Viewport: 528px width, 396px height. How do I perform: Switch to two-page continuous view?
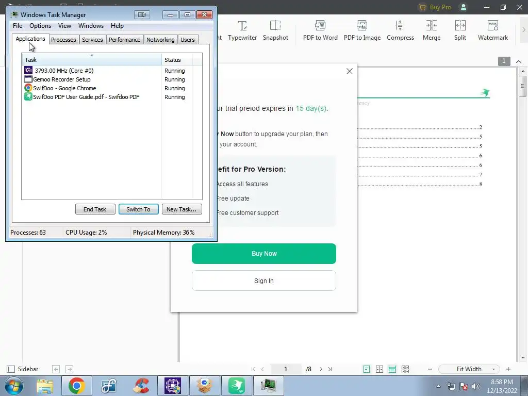pos(405,369)
